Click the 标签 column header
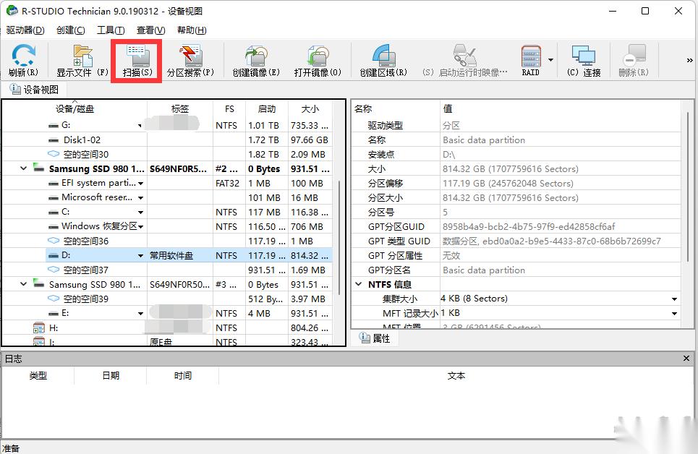The height and width of the screenshot is (454, 698). (x=180, y=108)
